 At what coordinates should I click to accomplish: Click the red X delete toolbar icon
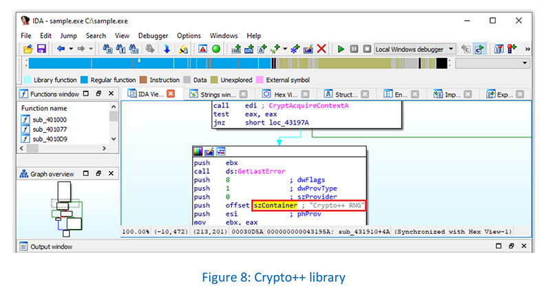[321, 49]
